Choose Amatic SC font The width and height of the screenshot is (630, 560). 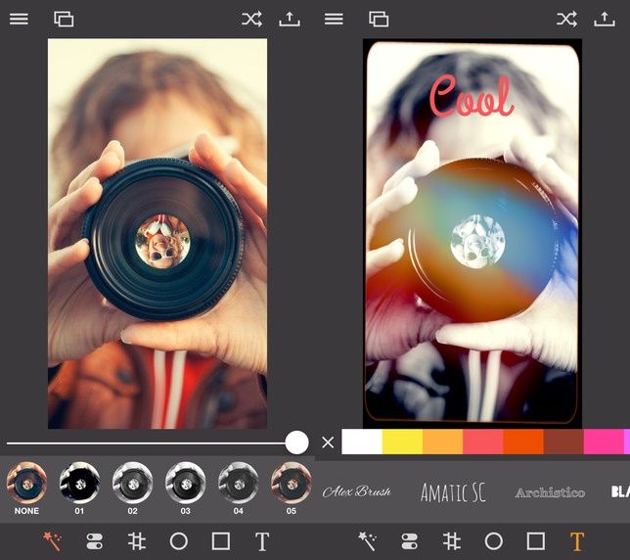click(453, 492)
